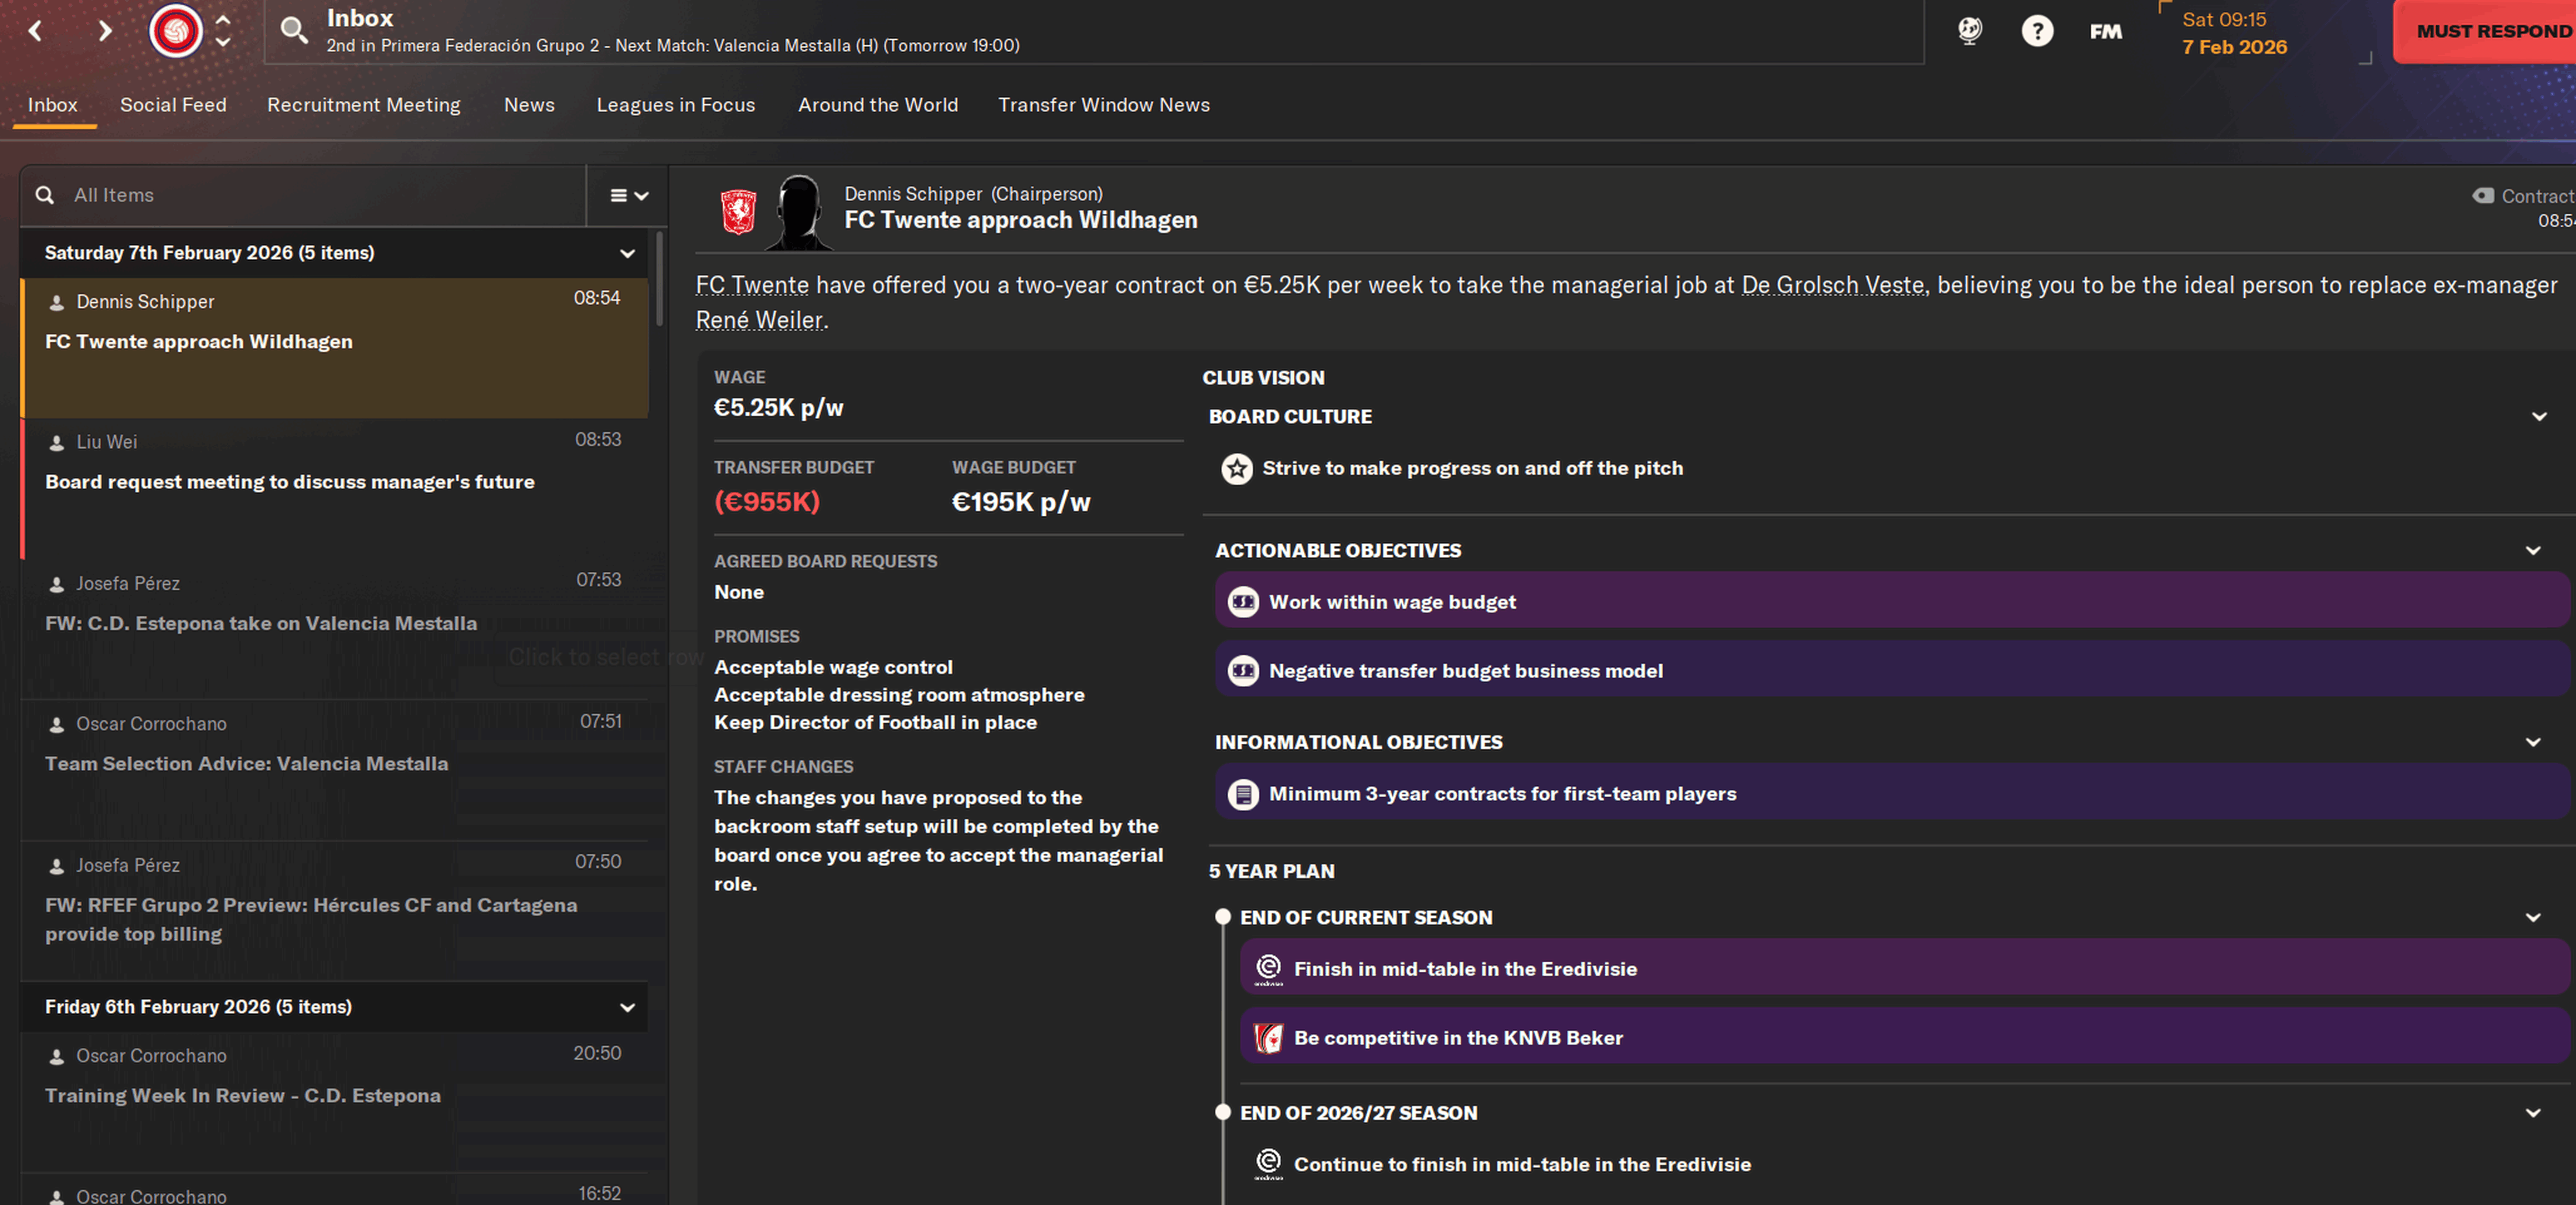Click the Eredivisie logo beside Continue to finish
This screenshot has width=2576, height=1205.
[1268, 1164]
